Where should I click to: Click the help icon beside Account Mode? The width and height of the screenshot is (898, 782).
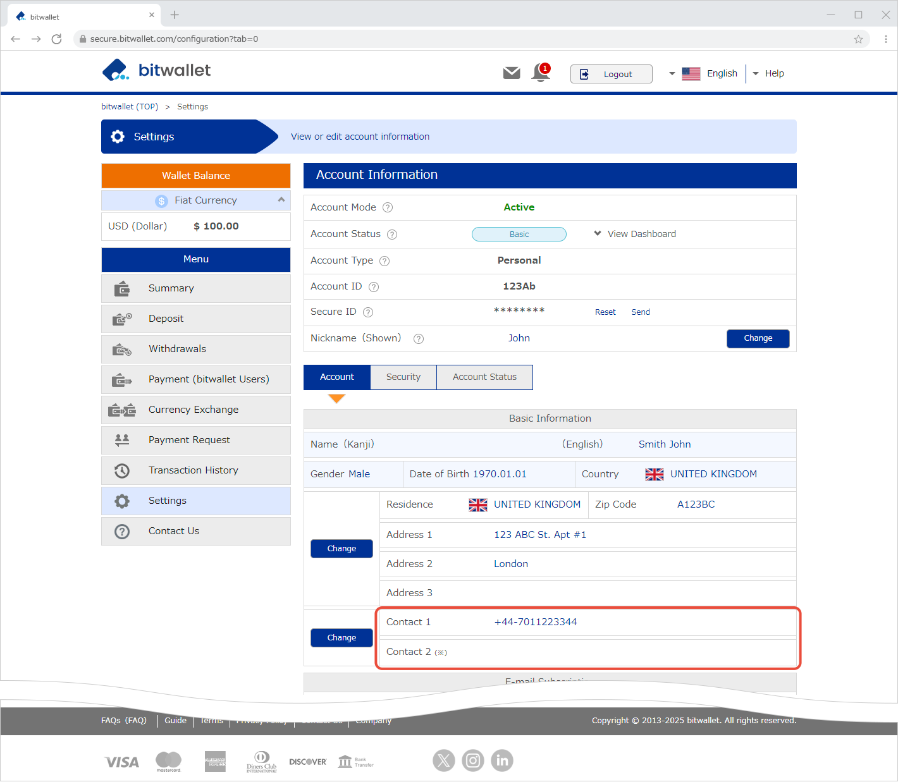388,207
